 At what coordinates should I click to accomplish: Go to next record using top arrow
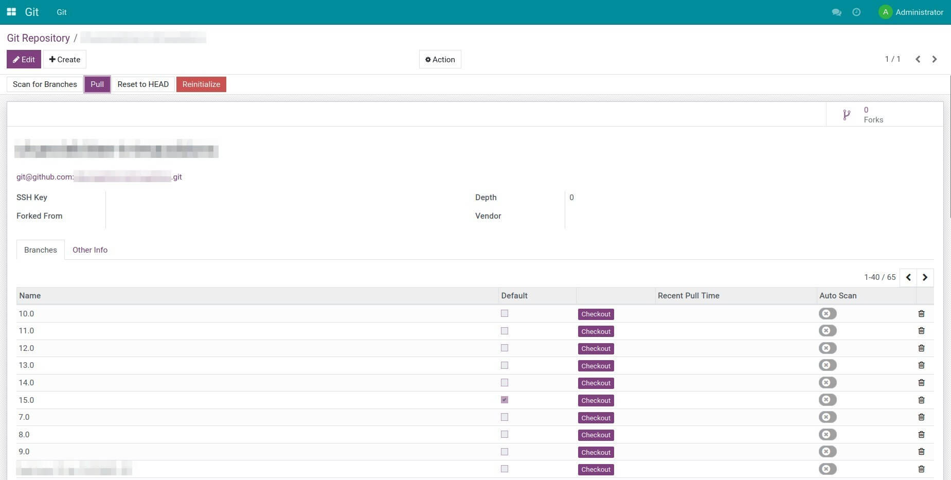coord(935,59)
